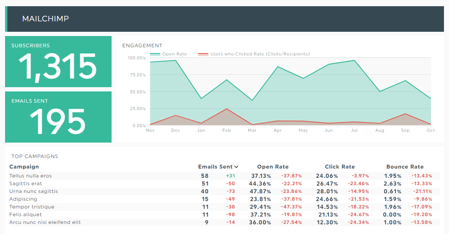Click the Oct axis label
This screenshot has width=449, height=234.
pyautogui.click(x=431, y=130)
